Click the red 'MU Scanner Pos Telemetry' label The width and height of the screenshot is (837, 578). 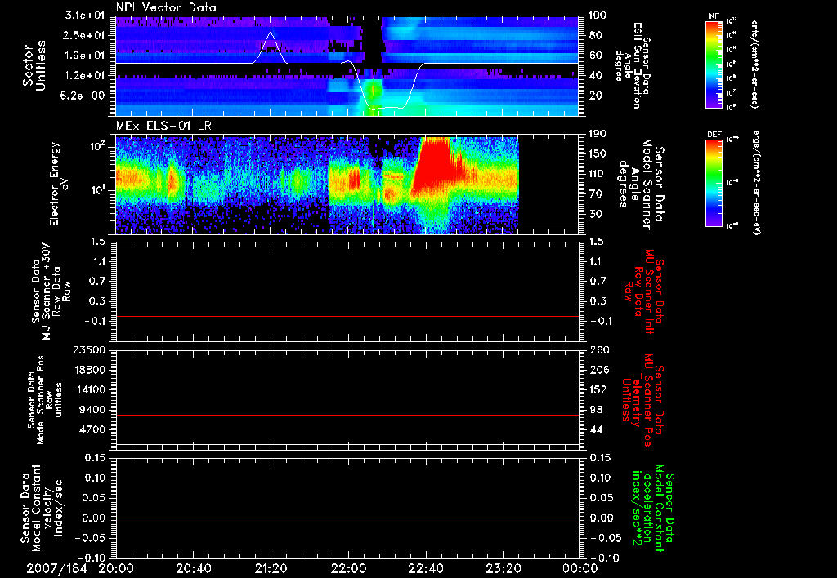coord(644,400)
